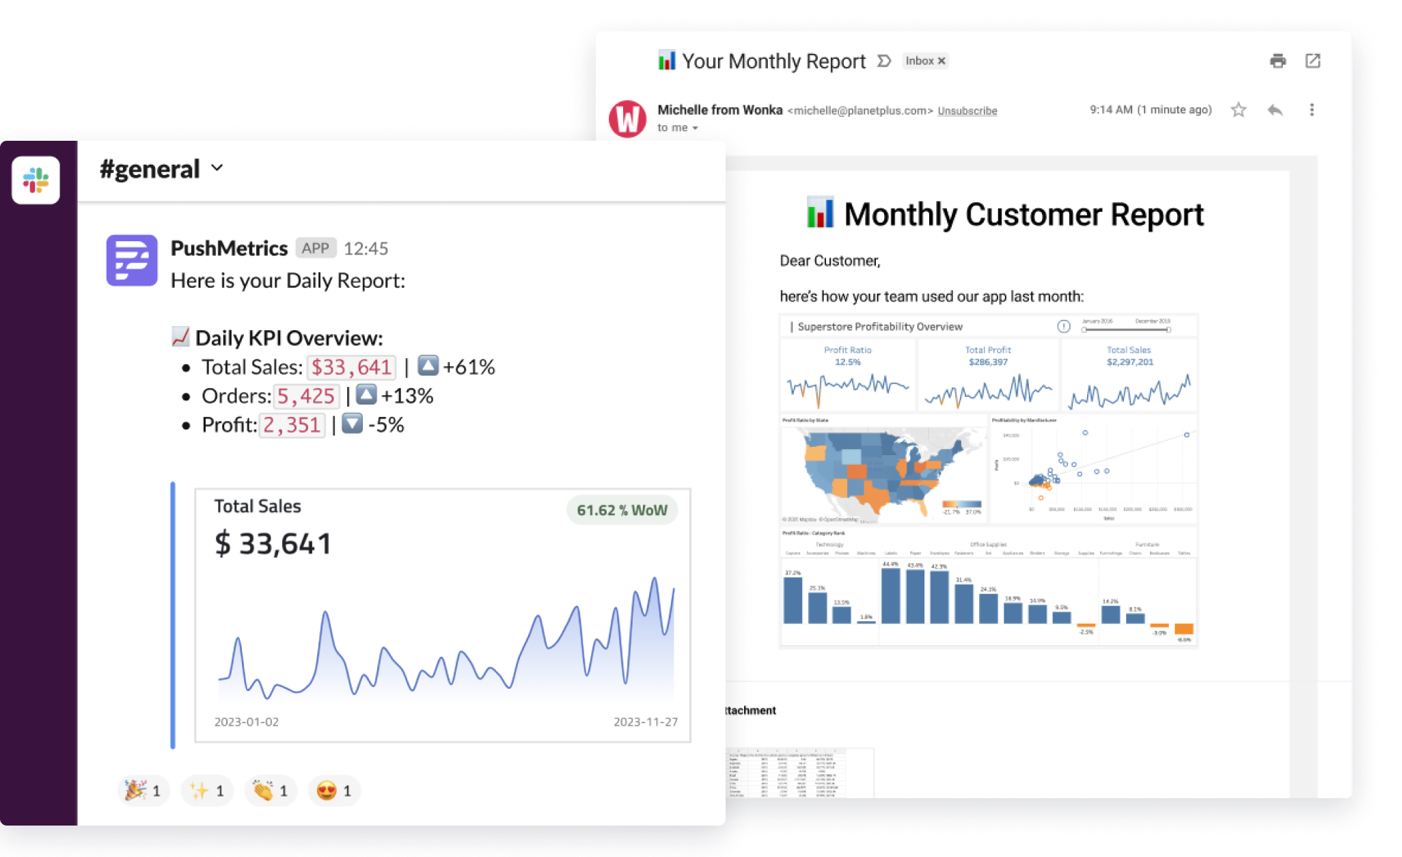The height and width of the screenshot is (857, 1402).
Task: Click the Slack logo icon
Action: 36,180
